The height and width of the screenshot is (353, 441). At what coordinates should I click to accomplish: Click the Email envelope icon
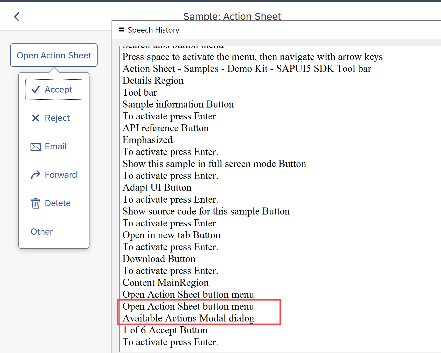coord(35,147)
